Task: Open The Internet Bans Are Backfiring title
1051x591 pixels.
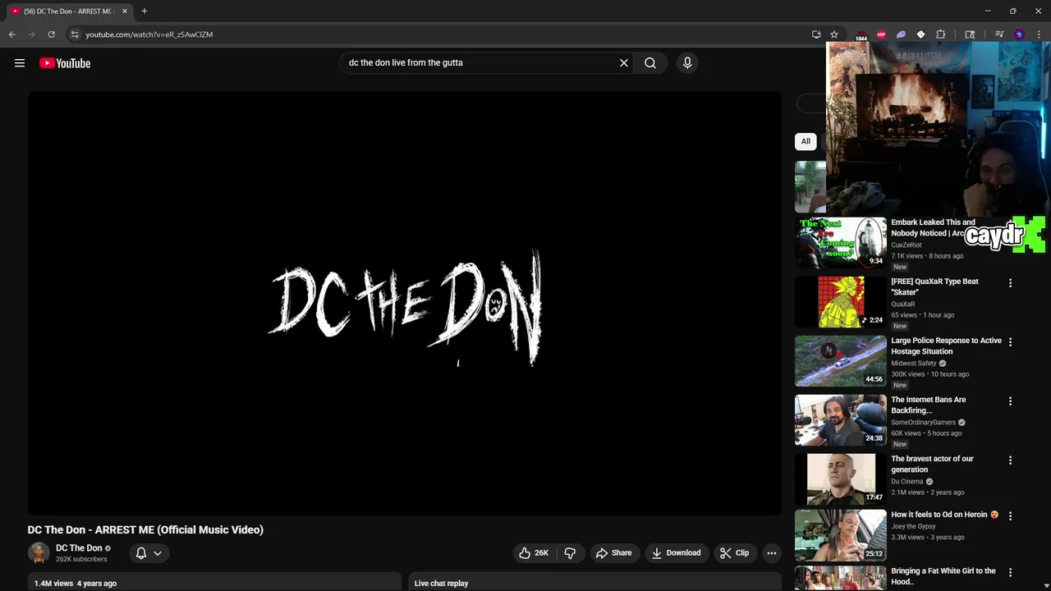Action: point(929,405)
